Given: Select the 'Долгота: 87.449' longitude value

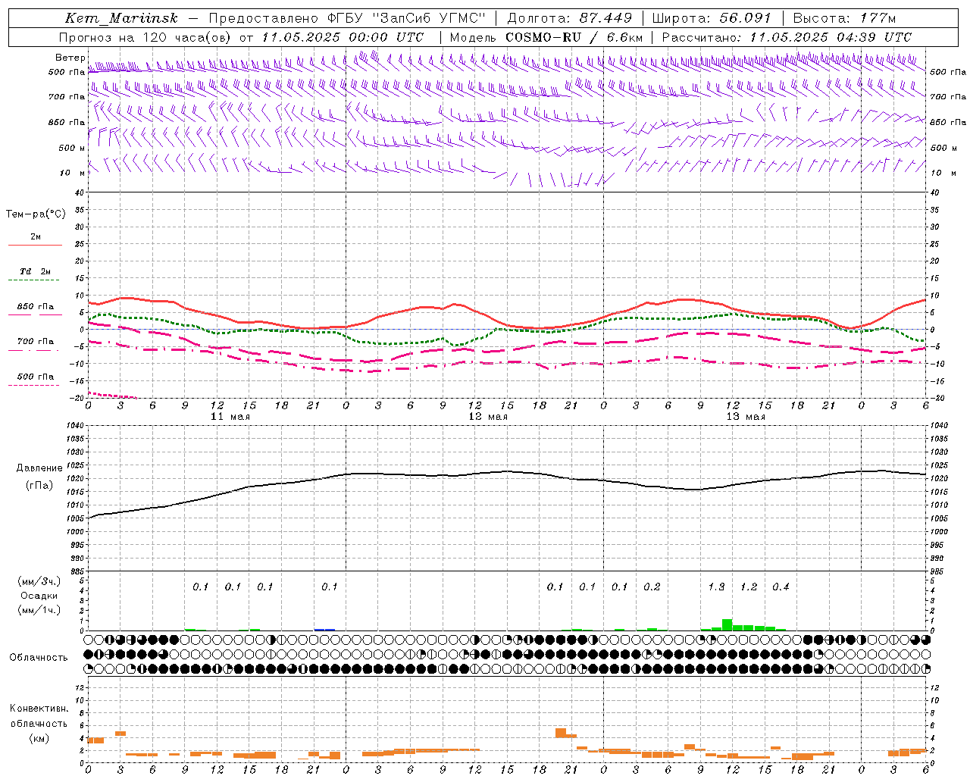Looking at the screenshot, I should click(569, 18).
